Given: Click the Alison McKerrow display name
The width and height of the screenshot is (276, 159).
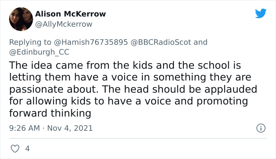Looking at the screenshot, I should [71, 14].
